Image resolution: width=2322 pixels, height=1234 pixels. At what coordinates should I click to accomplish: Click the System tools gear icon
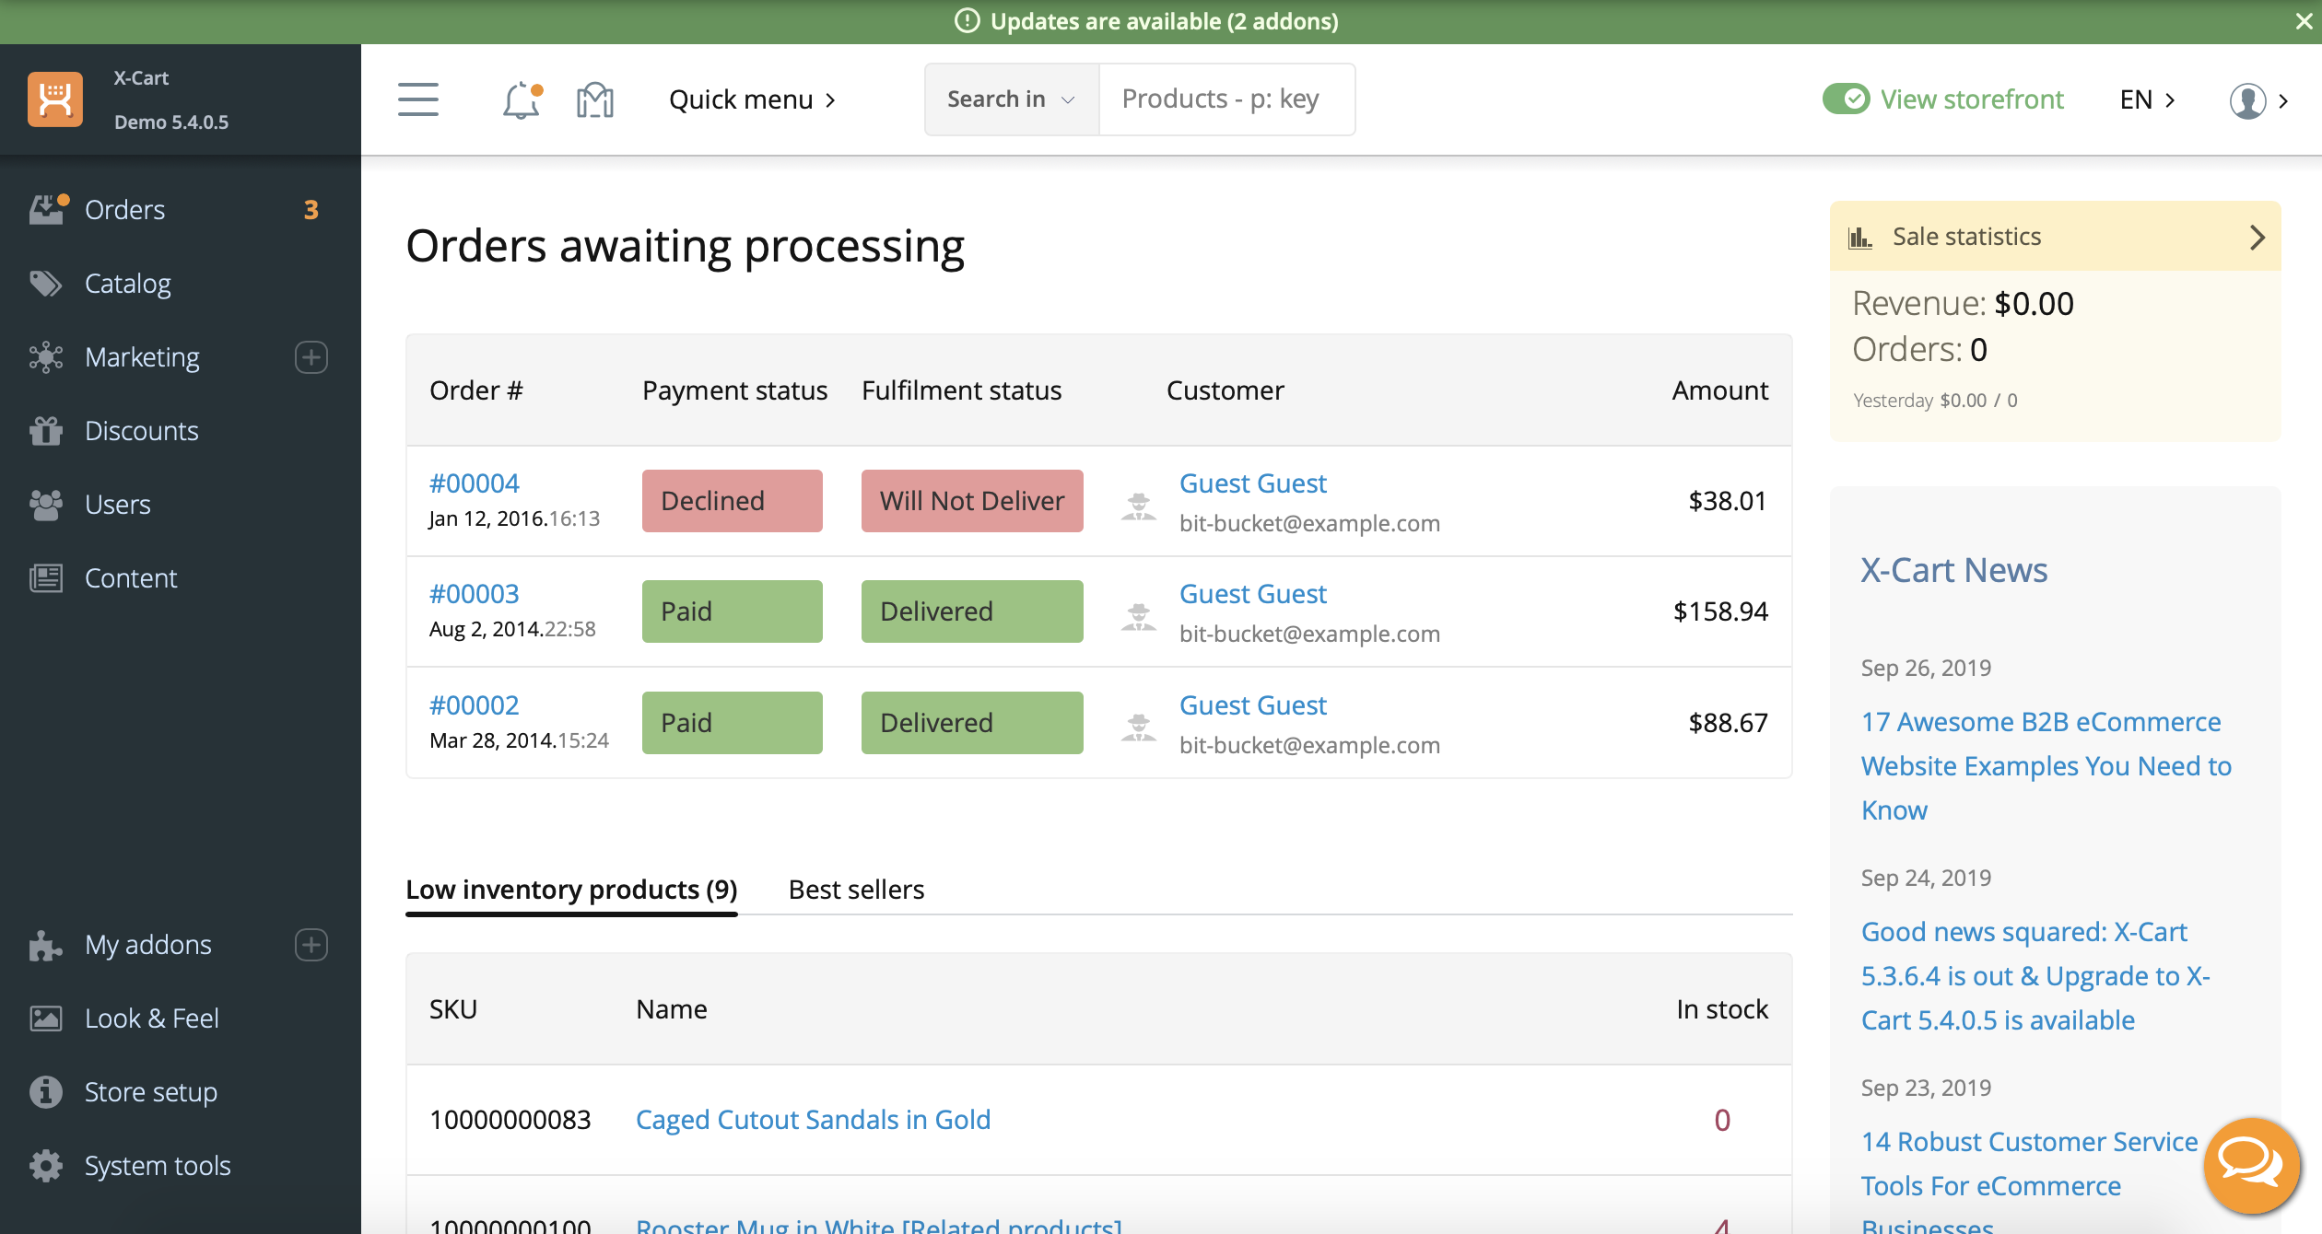point(46,1166)
